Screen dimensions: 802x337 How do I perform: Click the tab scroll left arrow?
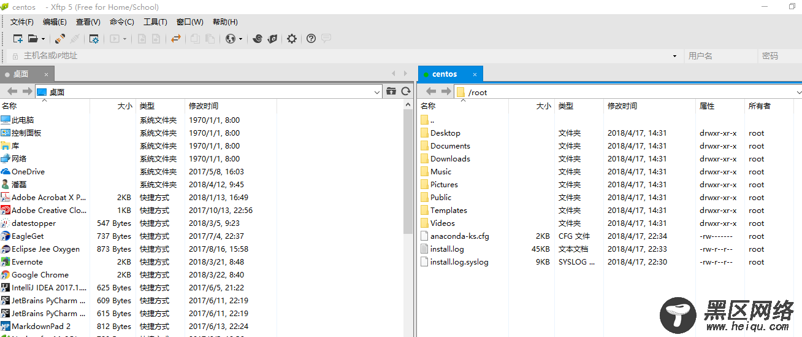(394, 74)
